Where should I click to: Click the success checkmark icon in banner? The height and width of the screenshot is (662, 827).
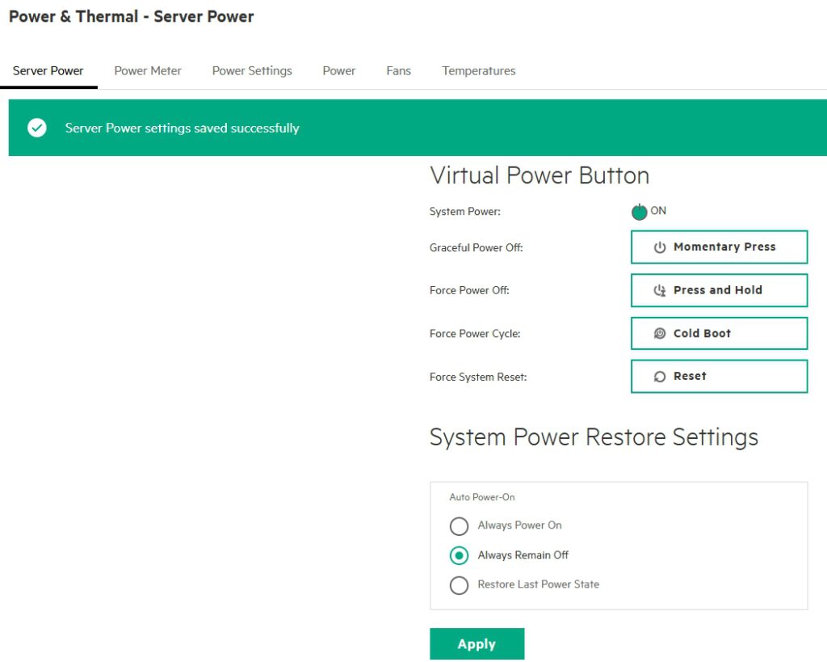(37, 128)
